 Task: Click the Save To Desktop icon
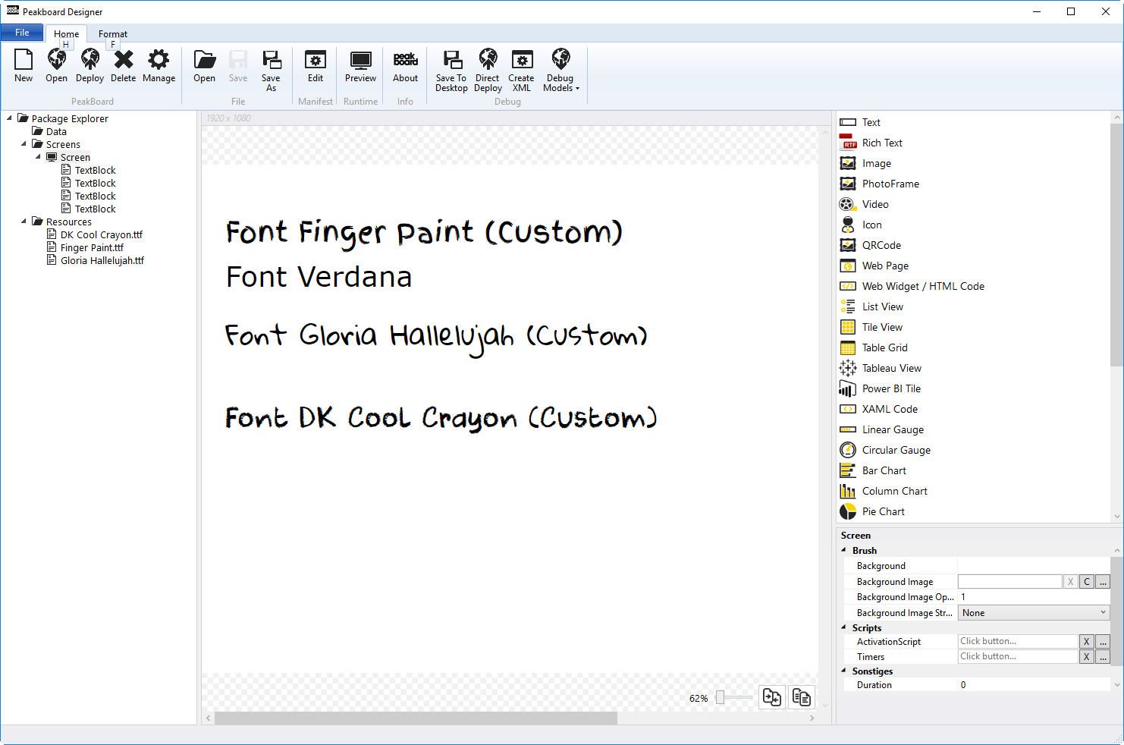[x=452, y=60]
